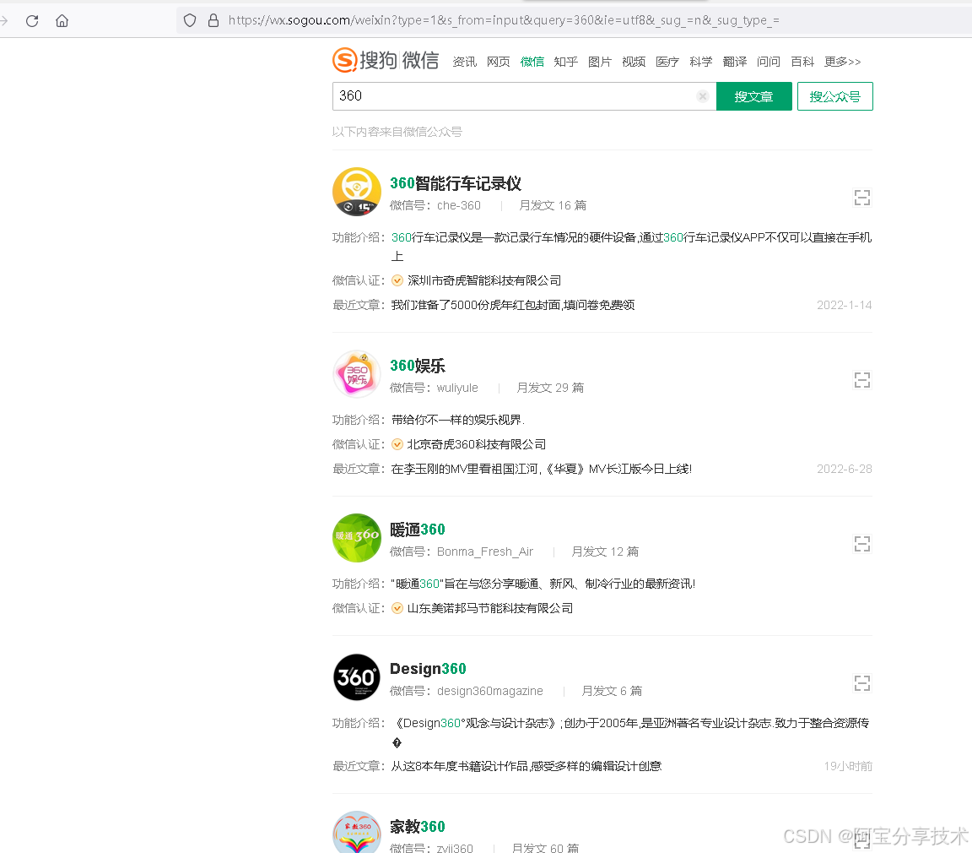Open recent article 我们准备了5000份虎年红包封面
The height and width of the screenshot is (853, 972).
point(513,305)
